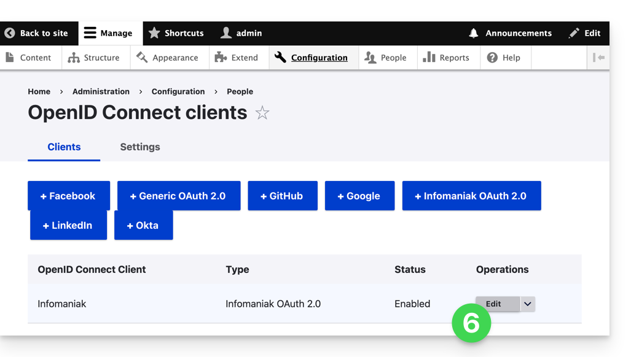Click the Type column header
631x357 pixels.
click(x=237, y=269)
